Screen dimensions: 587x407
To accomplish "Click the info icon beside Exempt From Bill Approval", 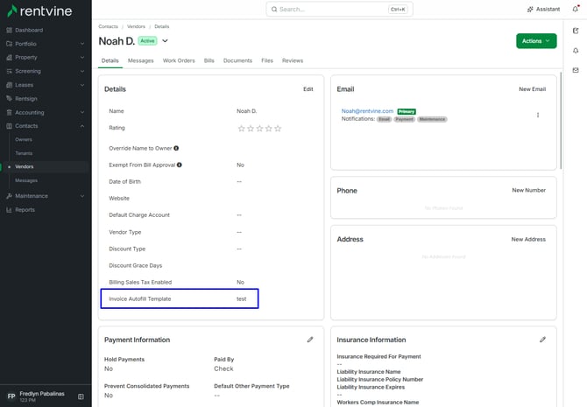I will pos(180,165).
